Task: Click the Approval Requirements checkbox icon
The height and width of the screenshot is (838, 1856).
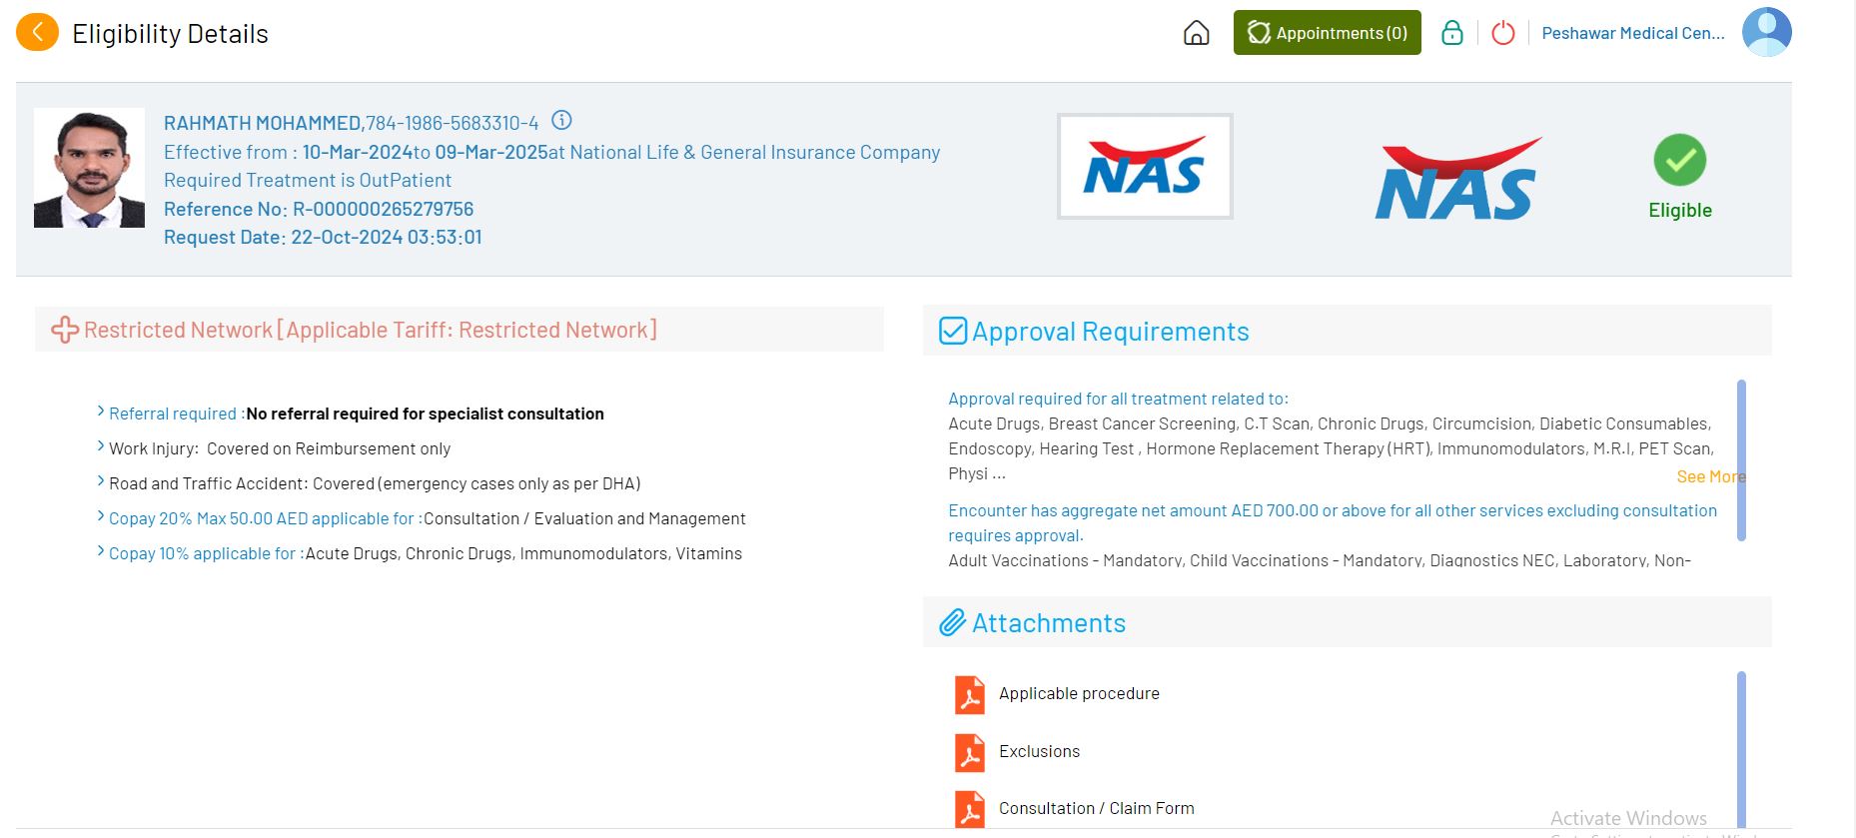Action: click(x=953, y=331)
